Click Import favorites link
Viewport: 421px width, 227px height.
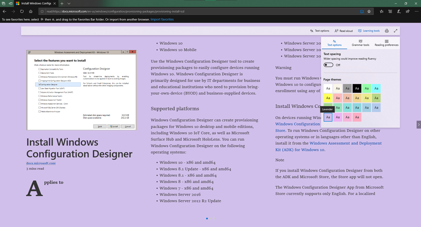pos(162,19)
